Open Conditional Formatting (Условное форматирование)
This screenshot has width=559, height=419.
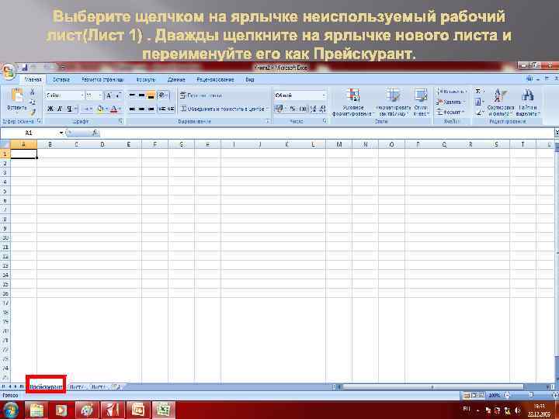click(352, 102)
